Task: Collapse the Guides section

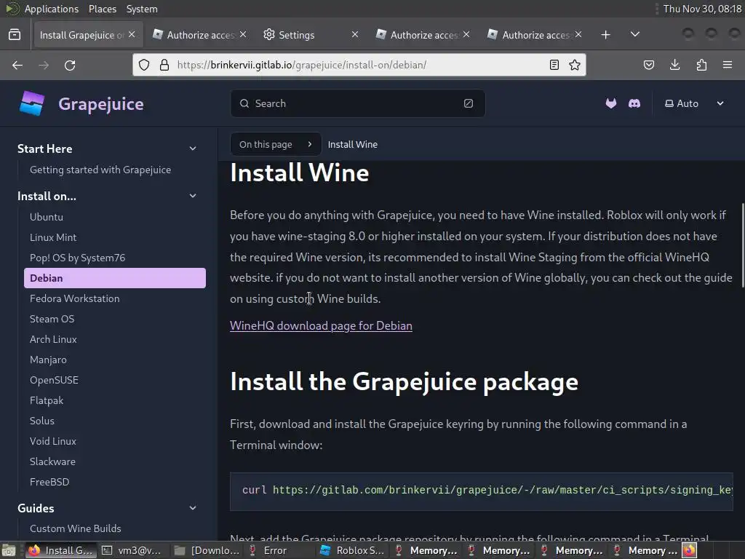Action: [193, 508]
